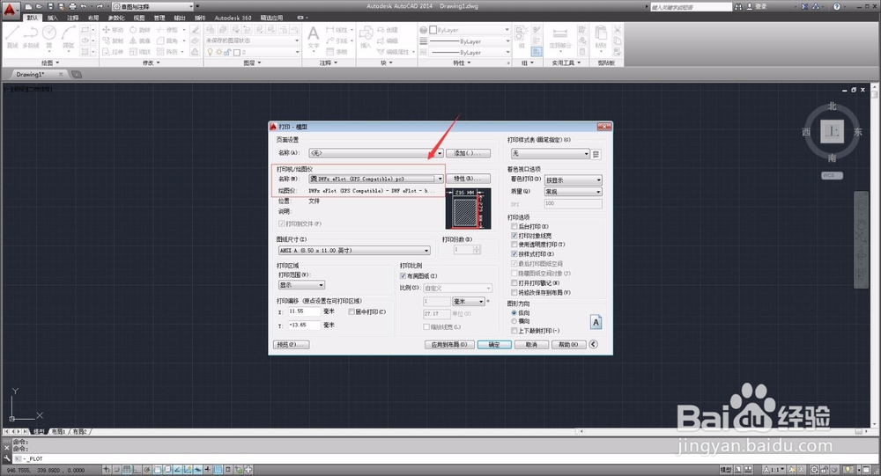Enable Plot upside-down (上下颠倒打印) checkbox

(515, 331)
